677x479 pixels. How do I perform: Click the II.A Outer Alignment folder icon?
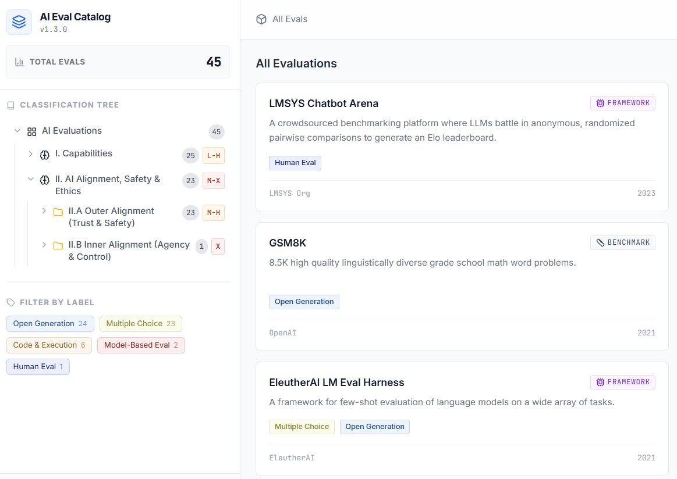(x=58, y=212)
